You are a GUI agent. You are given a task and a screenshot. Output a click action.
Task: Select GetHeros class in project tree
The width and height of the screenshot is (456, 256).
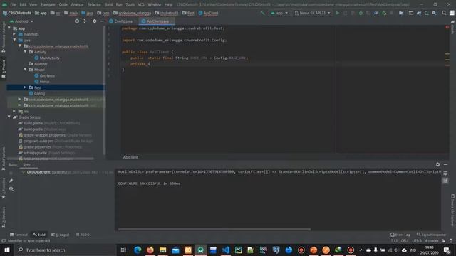pos(45,75)
